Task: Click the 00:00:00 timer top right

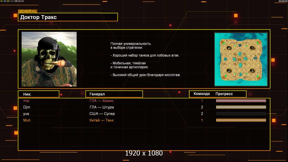Action: (283, 1)
